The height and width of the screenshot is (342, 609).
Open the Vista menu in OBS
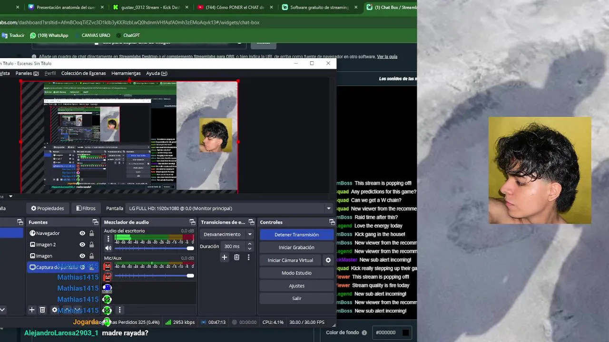pyautogui.click(x=5, y=73)
